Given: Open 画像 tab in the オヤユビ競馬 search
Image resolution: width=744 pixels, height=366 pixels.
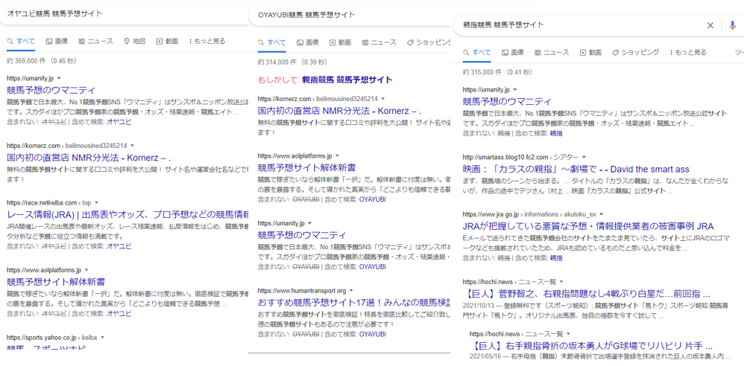Looking at the screenshot, I should (57, 41).
